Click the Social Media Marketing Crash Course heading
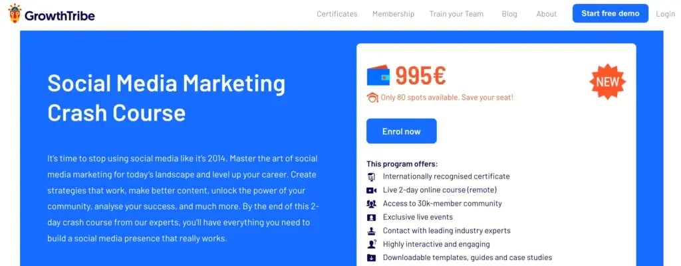This screenshot has height=266, width=681. 166,98
